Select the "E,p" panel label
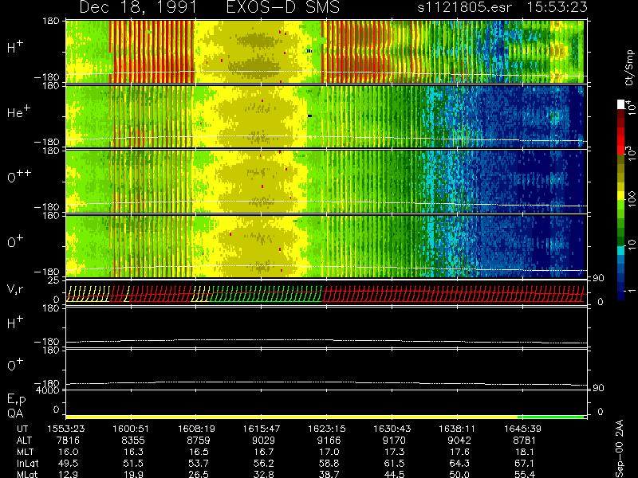The height and width of the screenshot is (478, 638). click(x=16, y=399)
